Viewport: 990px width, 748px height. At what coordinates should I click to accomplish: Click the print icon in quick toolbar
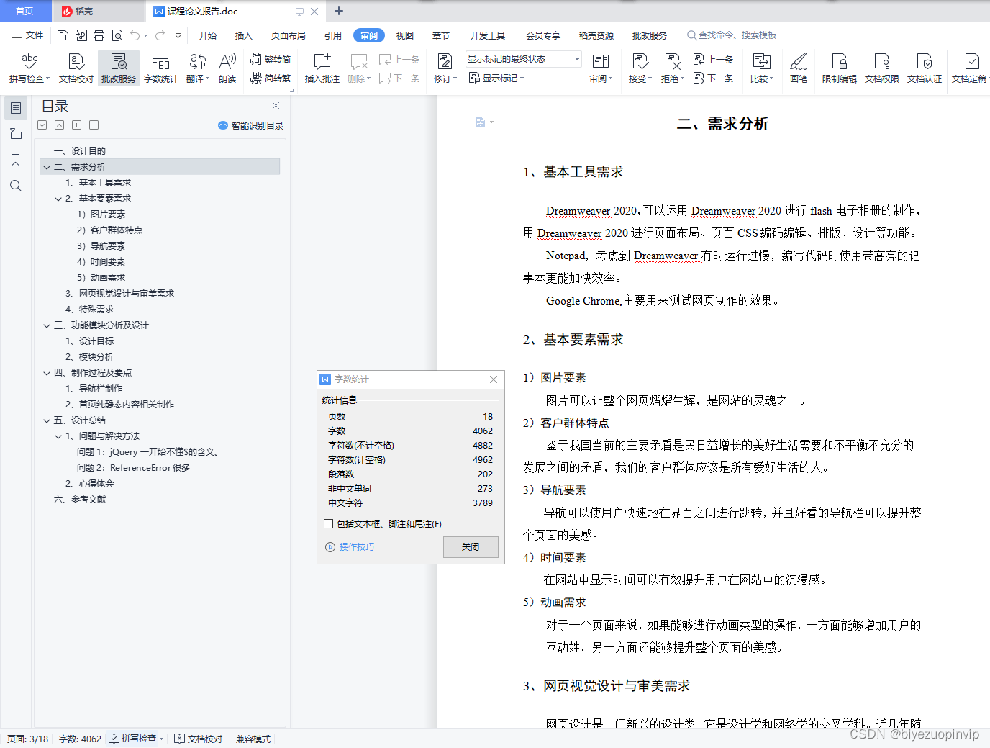(99, 35)
